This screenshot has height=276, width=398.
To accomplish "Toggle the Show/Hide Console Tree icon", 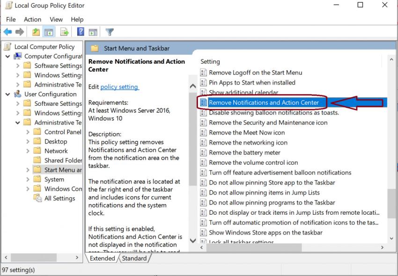I will point(49,32).
